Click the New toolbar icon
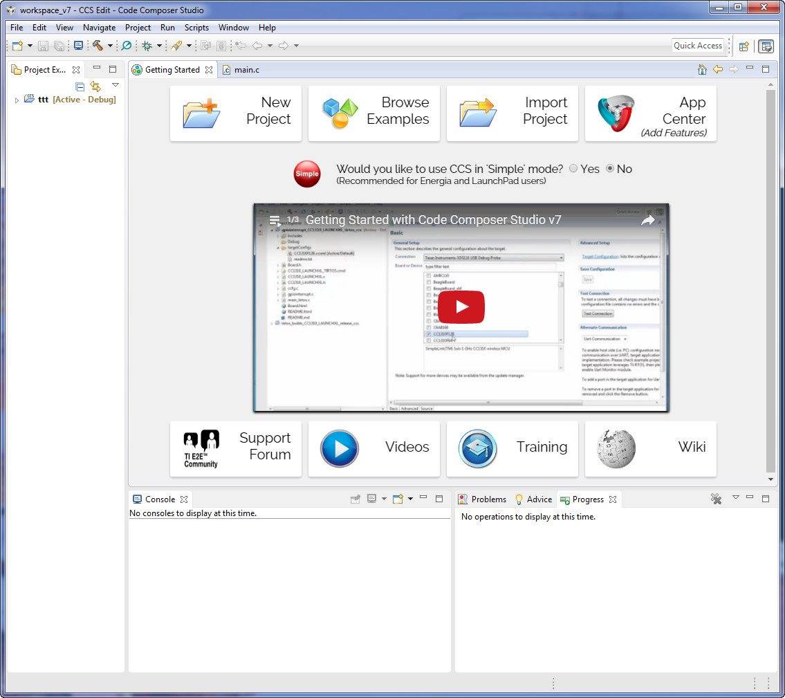Viewport: 785px width, 698px height. point(17,46)
